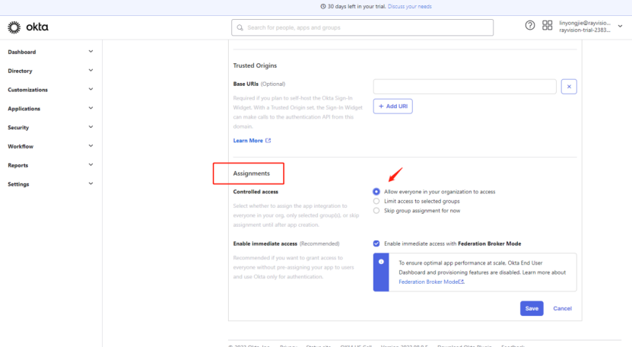The image size is (632, 347).
Task: Select Allow everyone in your organization to access
Action: pyautogui.click(x=376, y=192)
